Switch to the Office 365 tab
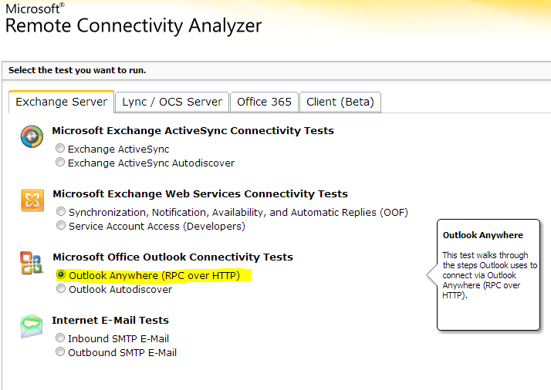Viewport: 551px width, 390px height. tap(264, 103)
